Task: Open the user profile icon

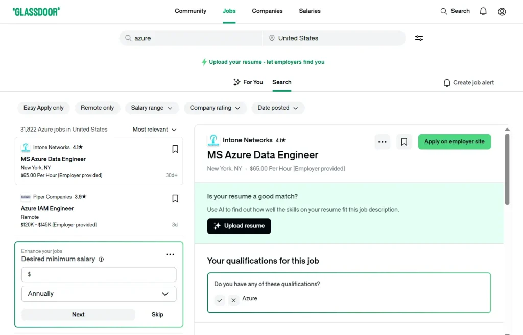Action: 502,11
